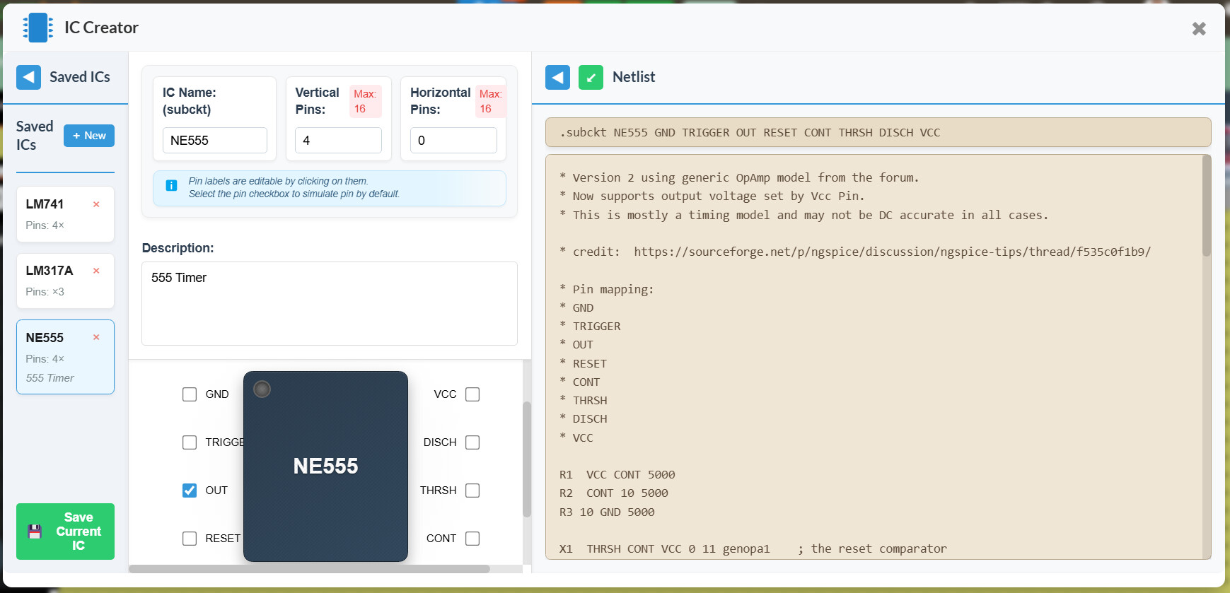Collapse the Saved ICs panel arrow
This screenshot has width=1230, height=593.
(28, 77)
